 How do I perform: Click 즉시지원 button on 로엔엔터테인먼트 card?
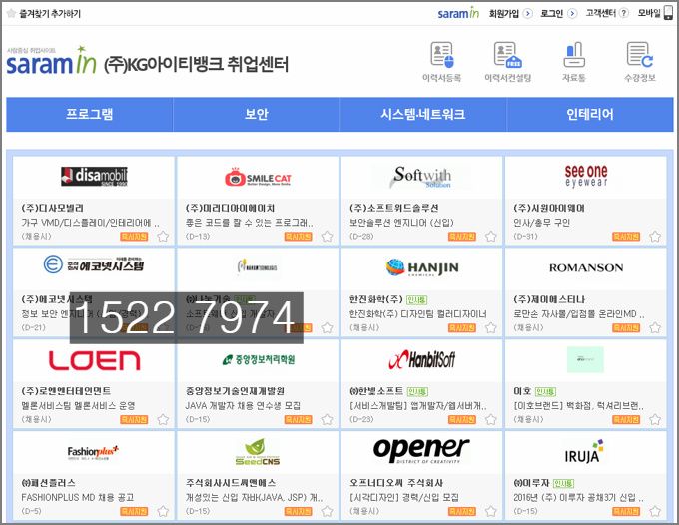tap(134, 420)
